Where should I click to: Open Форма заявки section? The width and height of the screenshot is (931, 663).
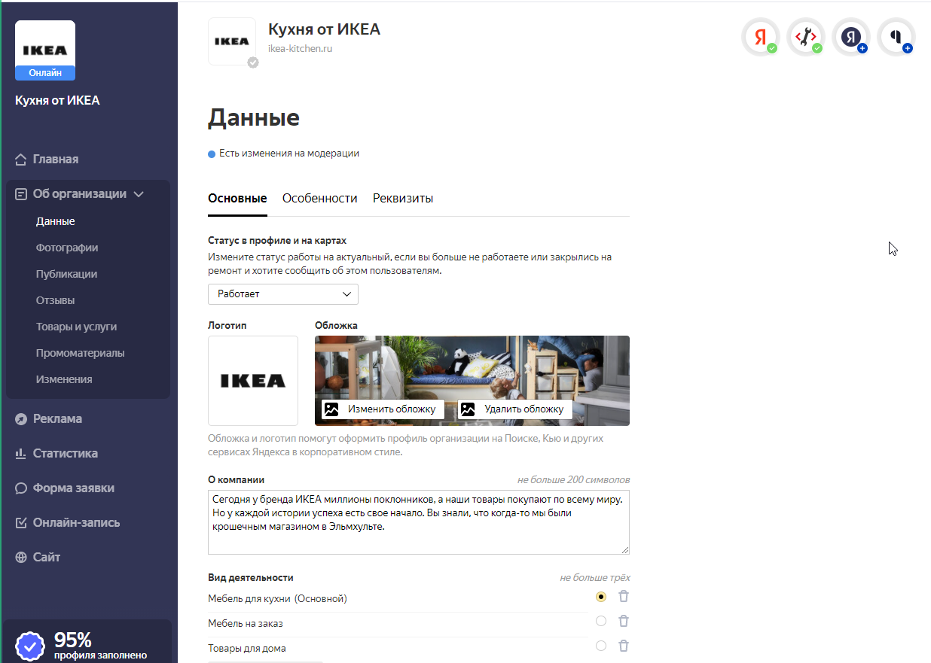pos(73,488)
